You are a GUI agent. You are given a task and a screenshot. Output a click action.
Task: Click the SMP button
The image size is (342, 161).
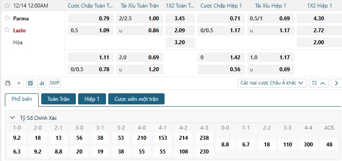[55, 83]
